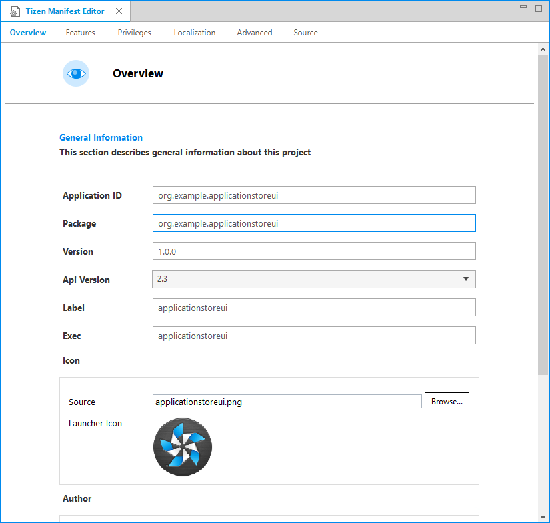Click the document icon on the editor tab
This screenshot has width=550, height=523.
coord(15,11)
